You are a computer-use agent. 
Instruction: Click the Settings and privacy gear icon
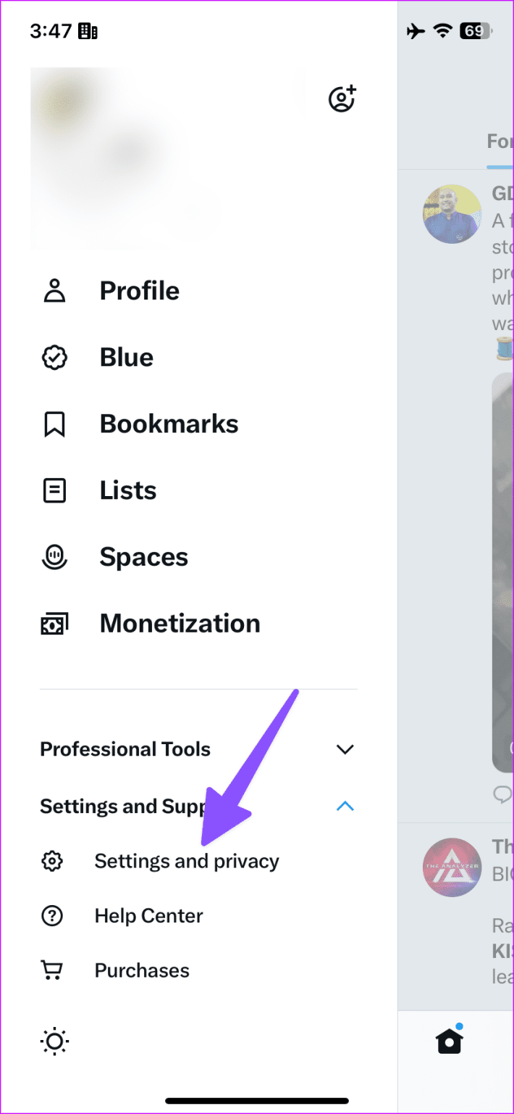click(51, 861)
